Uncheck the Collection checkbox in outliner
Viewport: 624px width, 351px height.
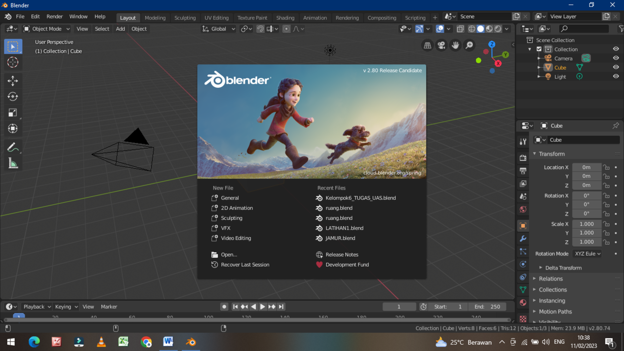click(x=539, y=49)
